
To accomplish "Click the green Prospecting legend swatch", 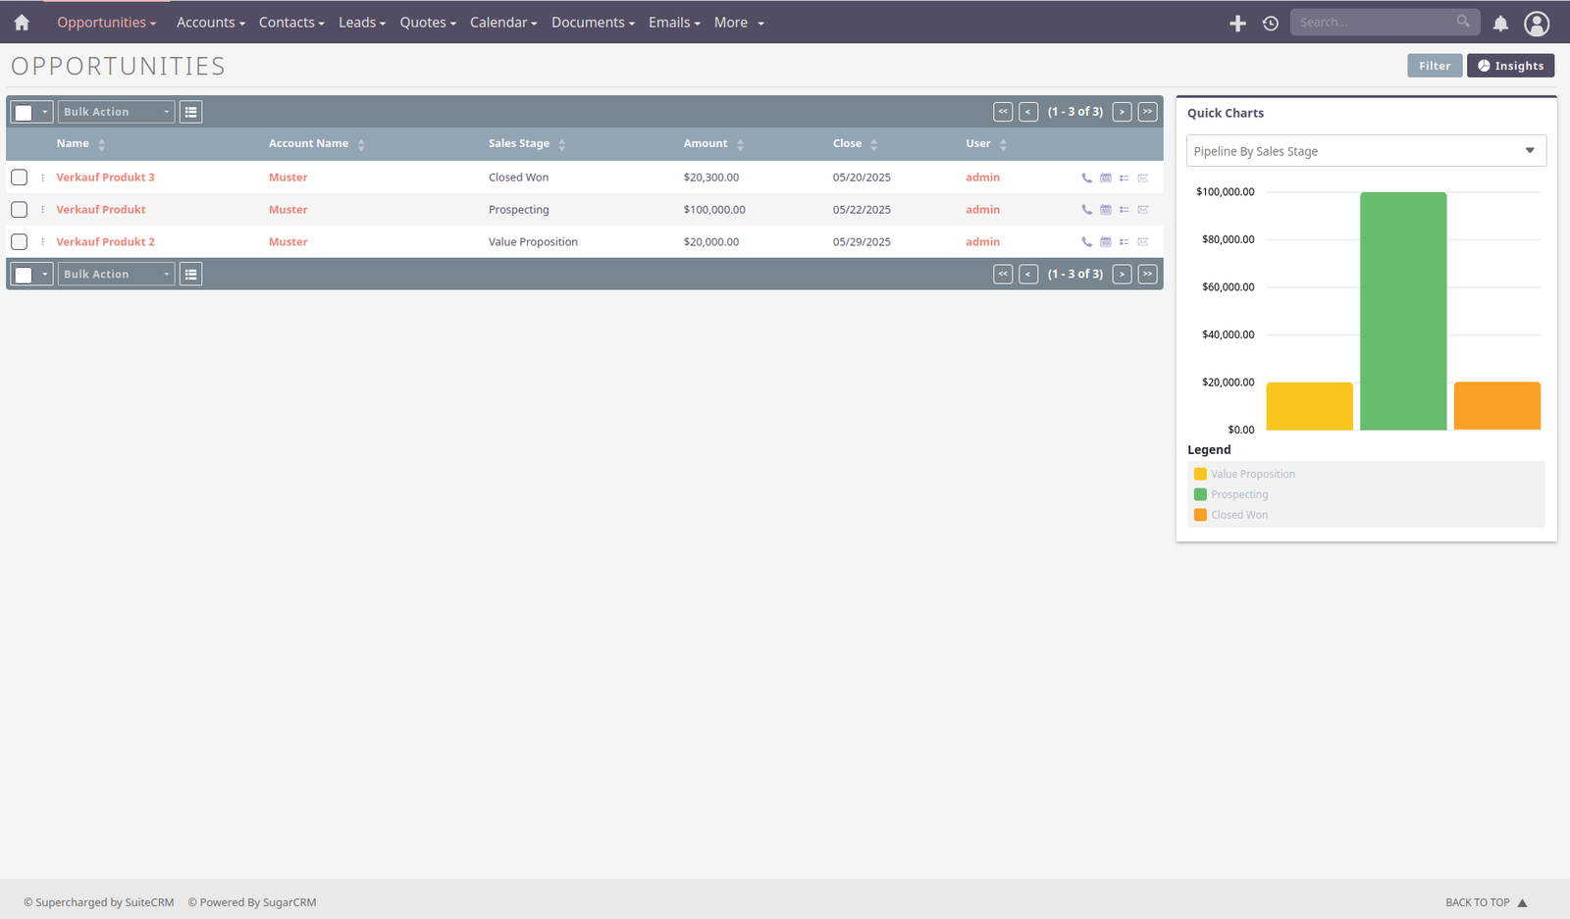I will click(x=1200, y=494).
